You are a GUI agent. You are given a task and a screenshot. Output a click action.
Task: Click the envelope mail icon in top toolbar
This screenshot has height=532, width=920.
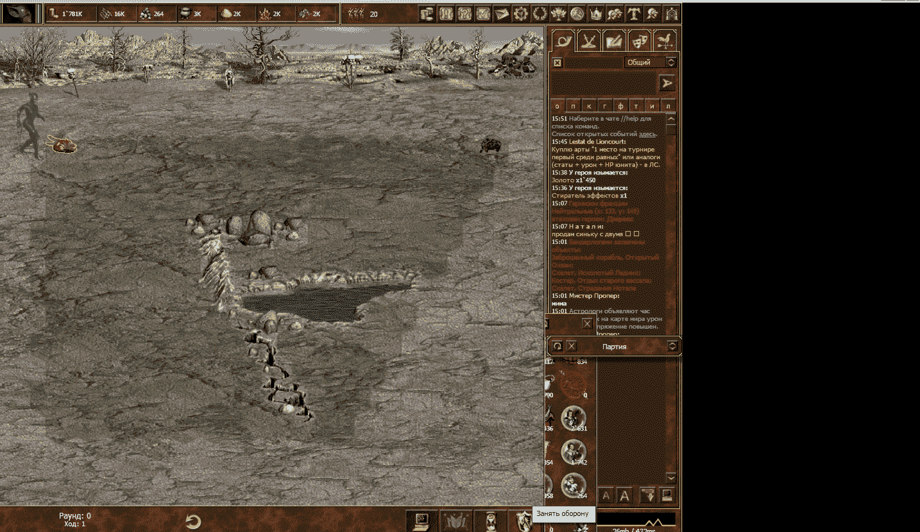tap(502, 13)
